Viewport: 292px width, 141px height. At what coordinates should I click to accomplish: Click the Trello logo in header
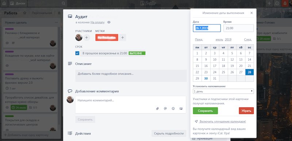coord(148,3)
